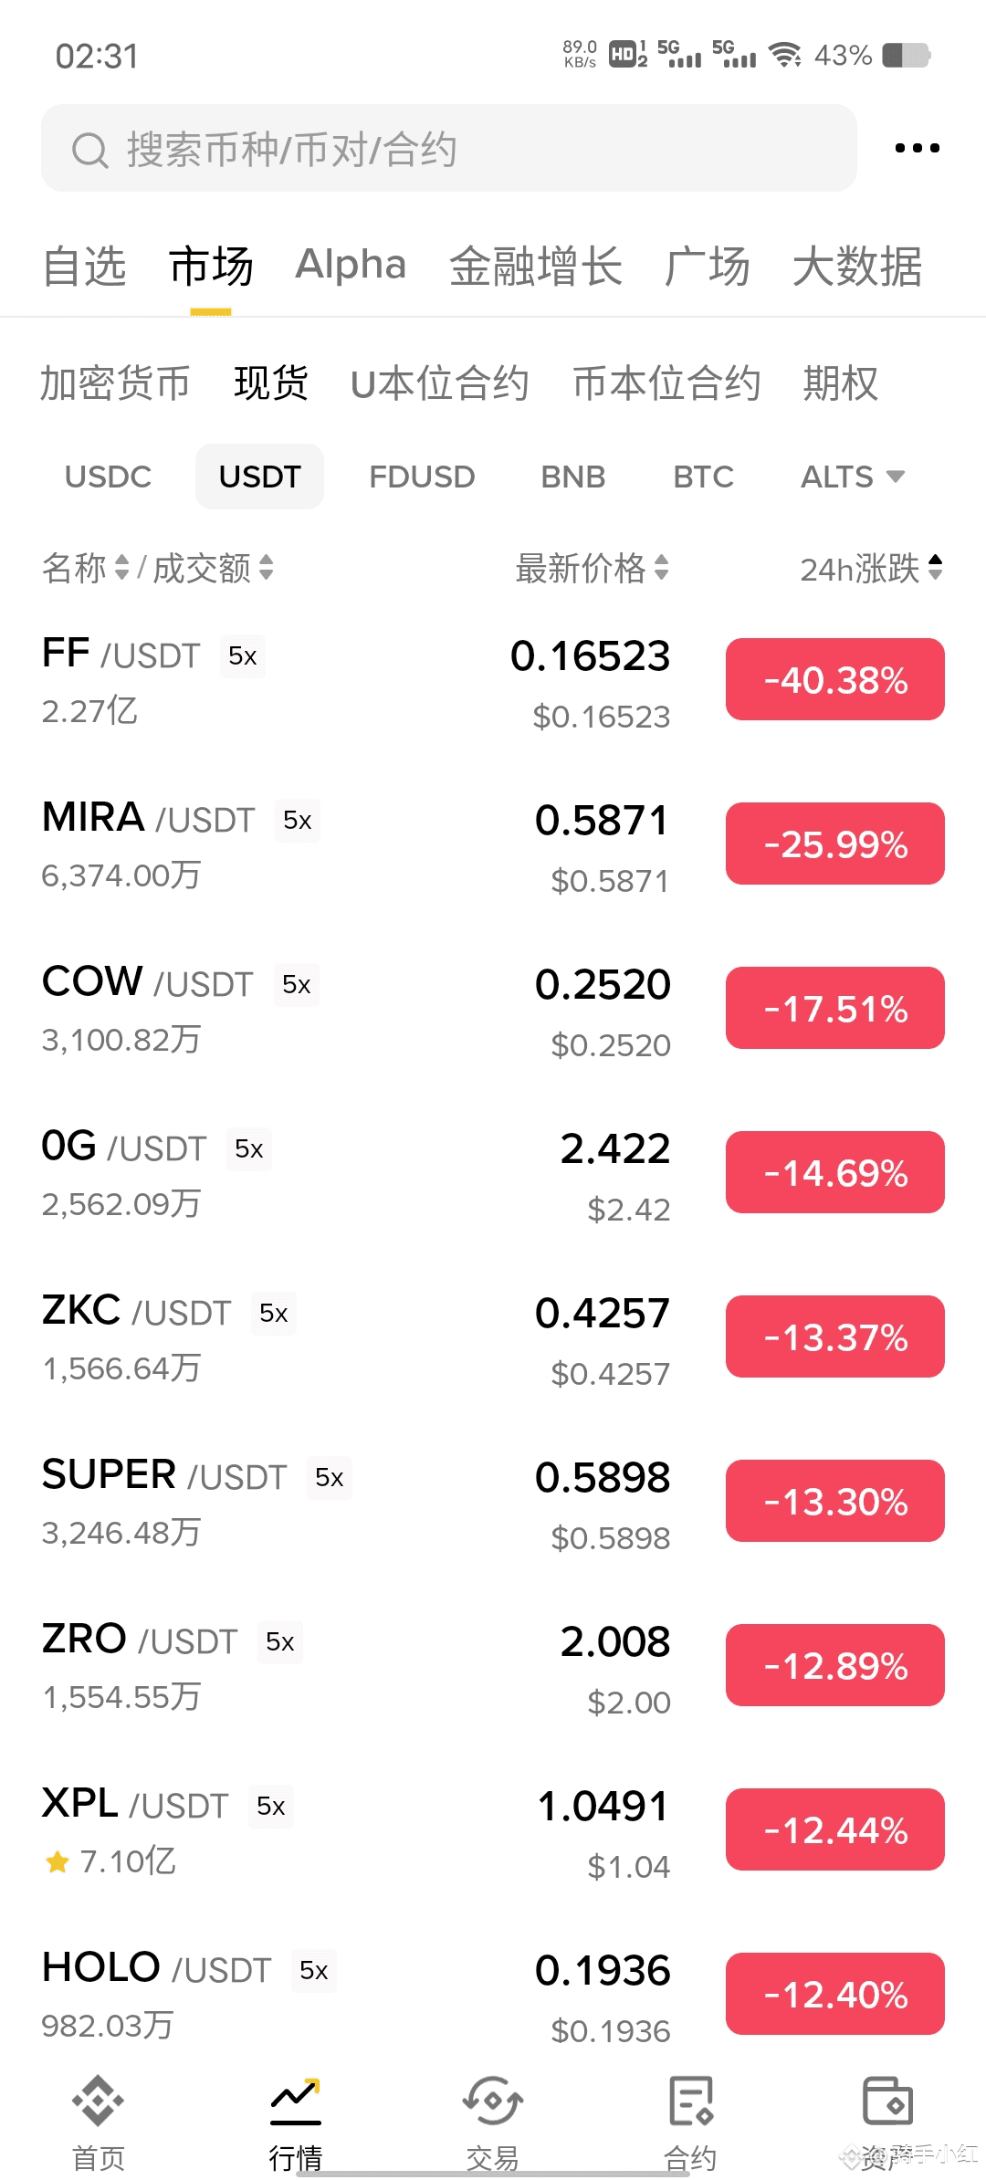Expand the ALTS dropdown
Screen dimensions: 986x2180
(x=852, y=477)
